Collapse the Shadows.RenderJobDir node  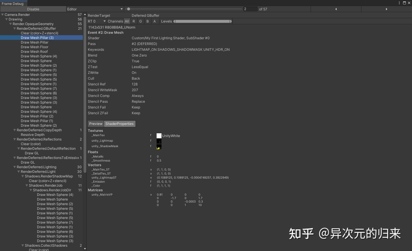[31, 190]
